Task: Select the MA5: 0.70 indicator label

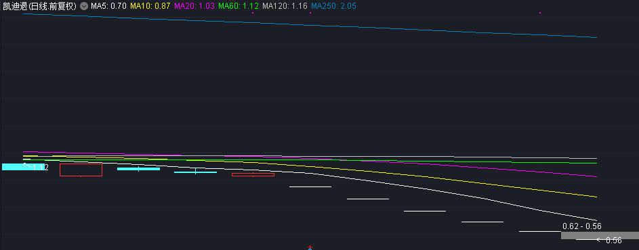Action: pos(109,7)
